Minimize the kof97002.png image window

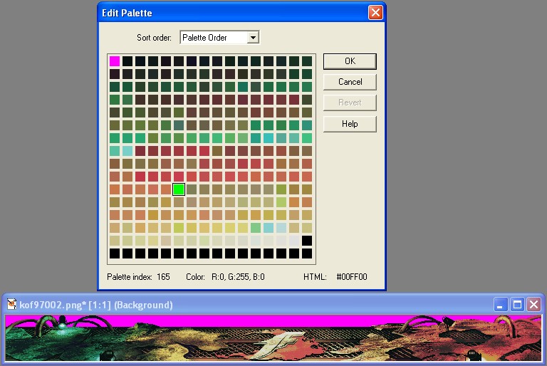[500, 305]
